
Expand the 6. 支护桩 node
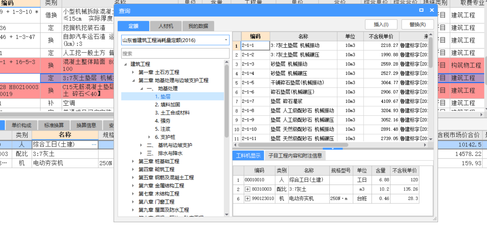(x=149, y=137)
